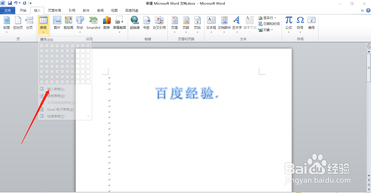Switch to the Review (审阅) tab
Screen dimensions: 371x193
point(100,11)
